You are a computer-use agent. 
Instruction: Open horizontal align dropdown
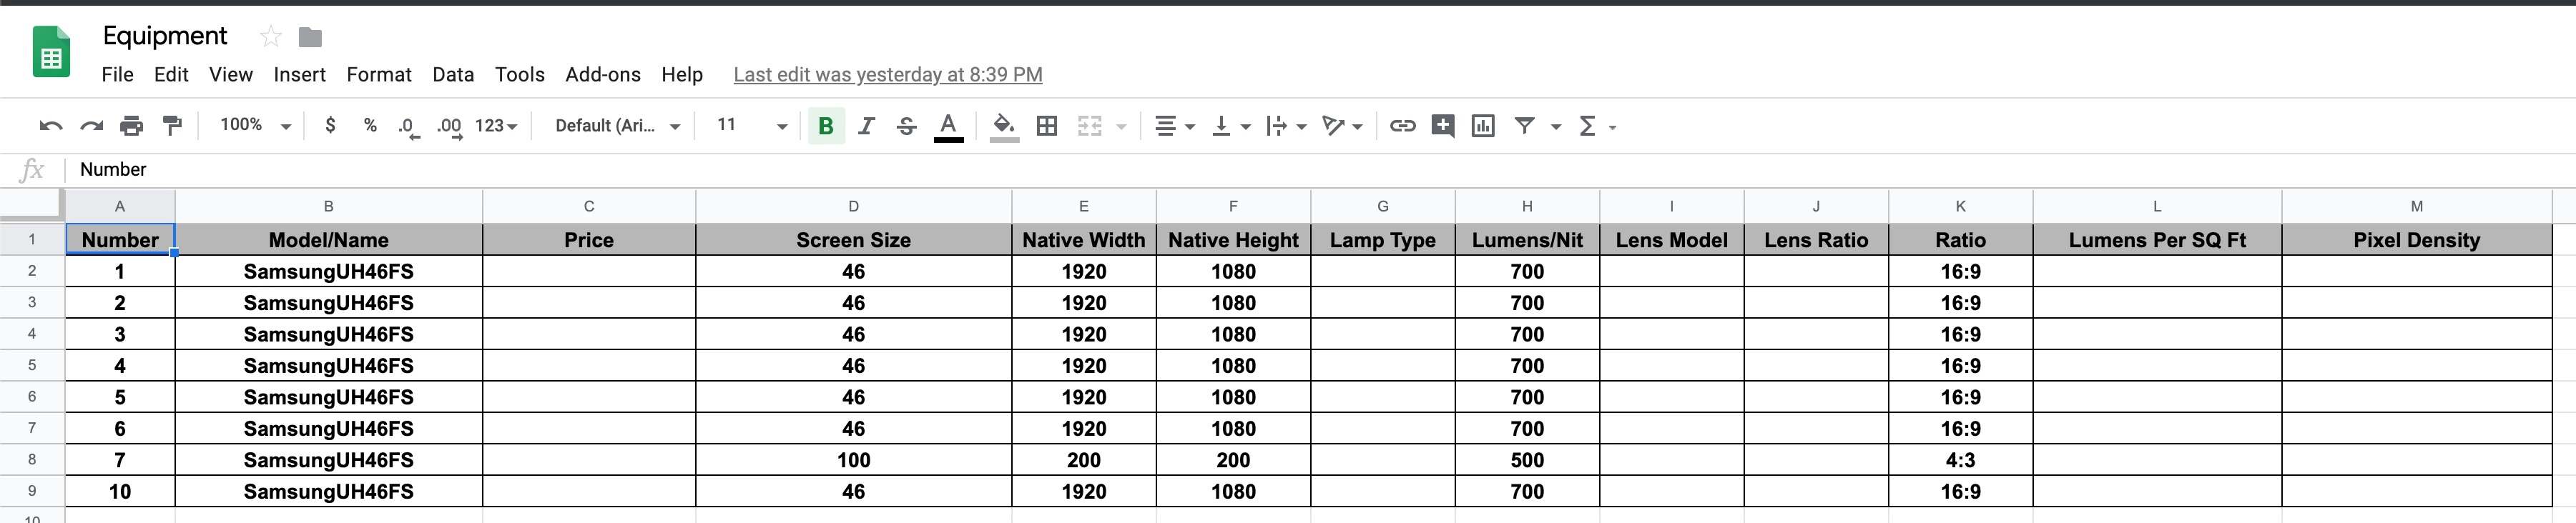(x=1174, y=126)
